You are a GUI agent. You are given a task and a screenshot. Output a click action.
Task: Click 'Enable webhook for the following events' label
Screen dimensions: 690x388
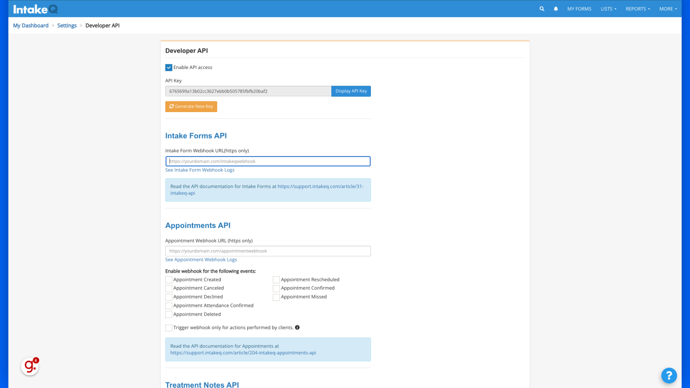(x=210, y=271)
